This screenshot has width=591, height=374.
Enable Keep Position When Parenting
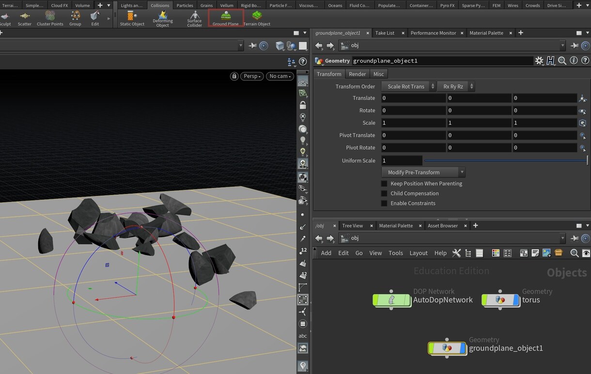click(384, 184)
